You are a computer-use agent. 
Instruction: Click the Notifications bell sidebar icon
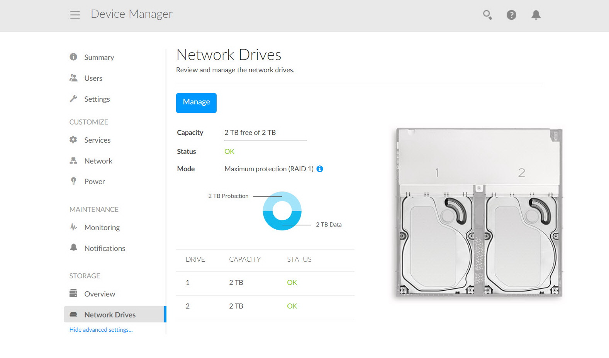[x=73, y=247]
